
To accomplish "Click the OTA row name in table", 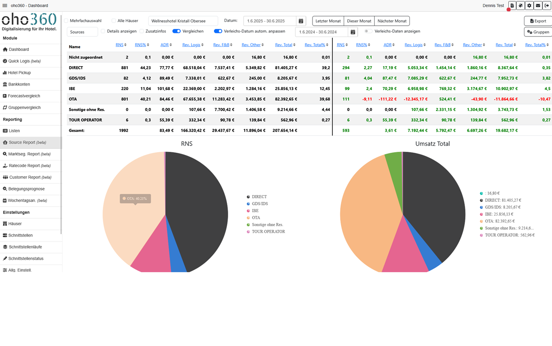I will click(x=73, y=99).
